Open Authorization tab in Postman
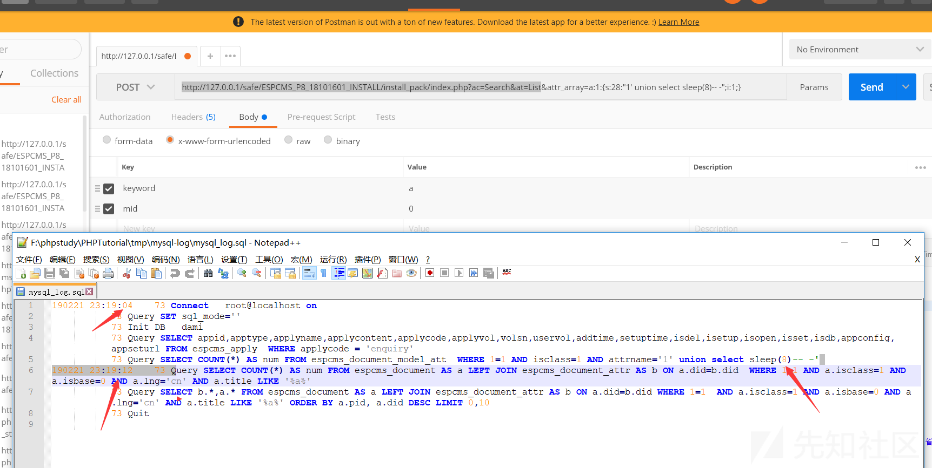 (125, 117)
